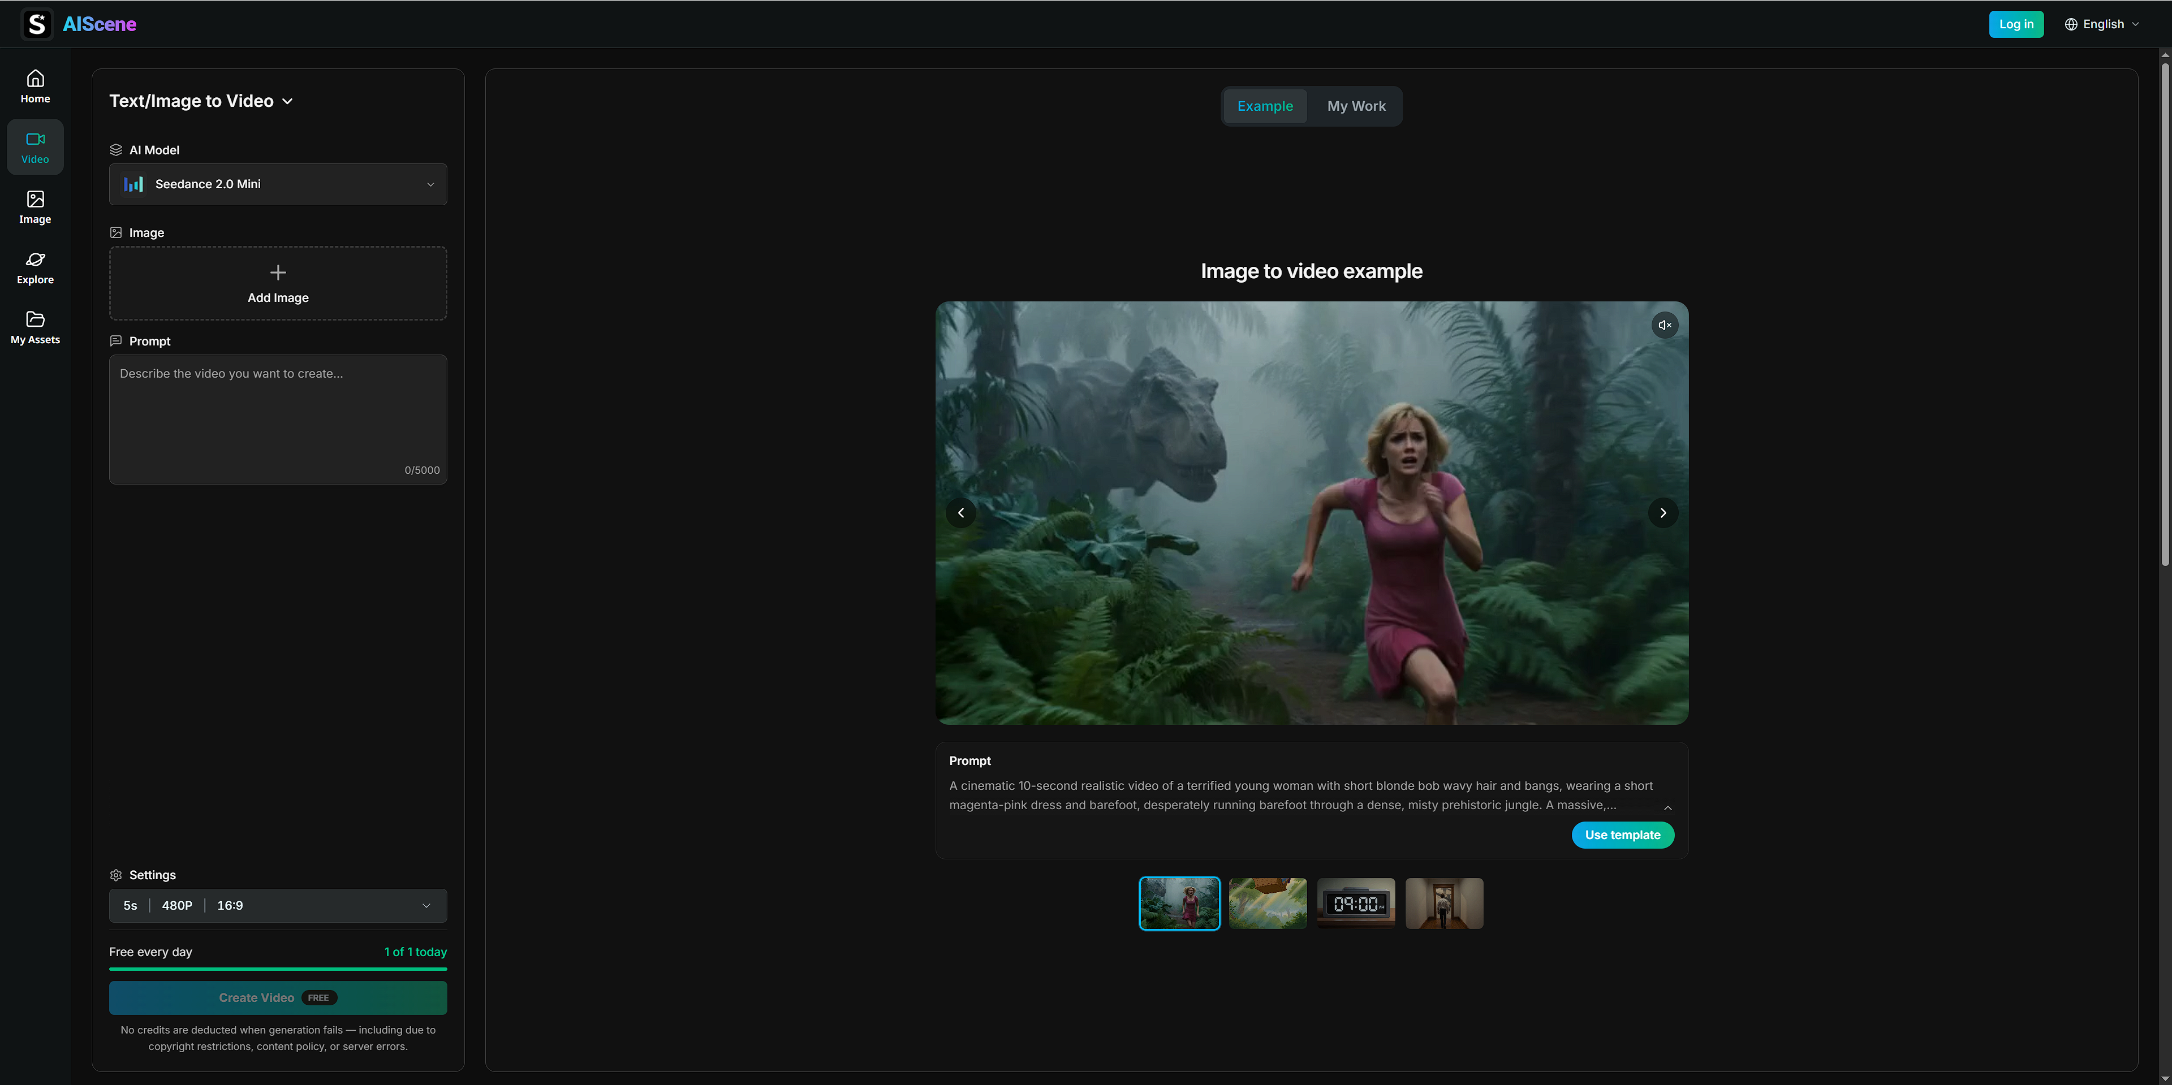Click the plus icon to add image

pos(278,273)
